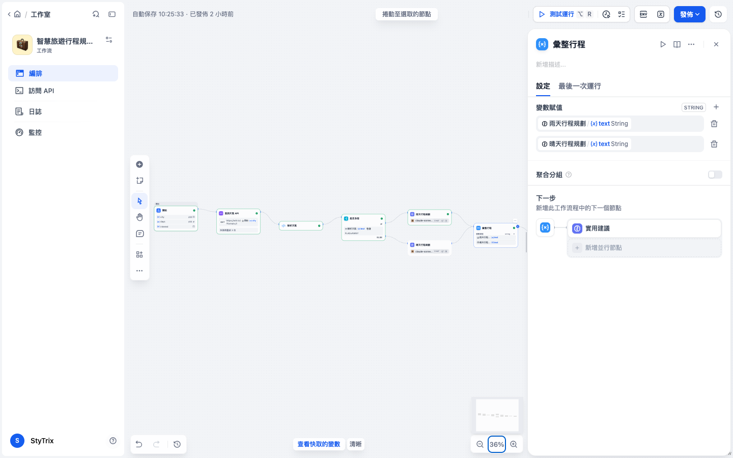The height and width of the screenshot is (458, 733).
Task: Click 查看快取的變數 button
Action: click(x=319, y=444)
